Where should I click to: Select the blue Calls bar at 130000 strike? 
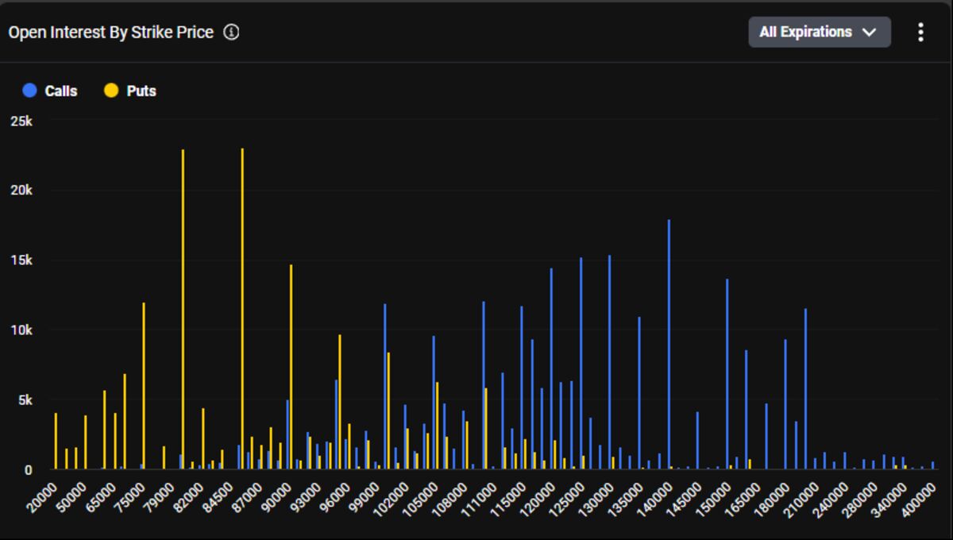(x=609, y=361)
